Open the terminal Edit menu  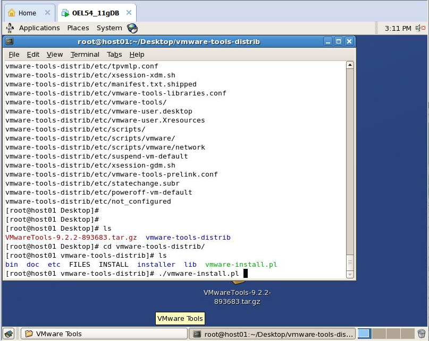point(33,55)
